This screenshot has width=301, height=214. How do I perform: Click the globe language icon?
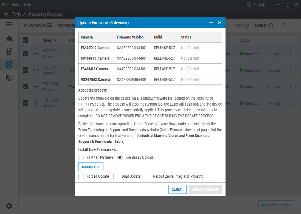(x=249, y=5)
